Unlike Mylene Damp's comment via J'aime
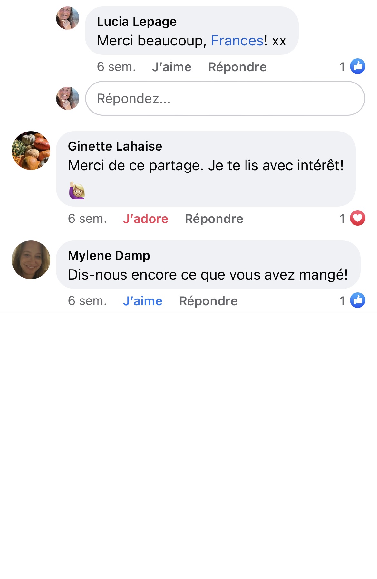Image resolution: width=377 pixels, height=579 pixels. 143,301
